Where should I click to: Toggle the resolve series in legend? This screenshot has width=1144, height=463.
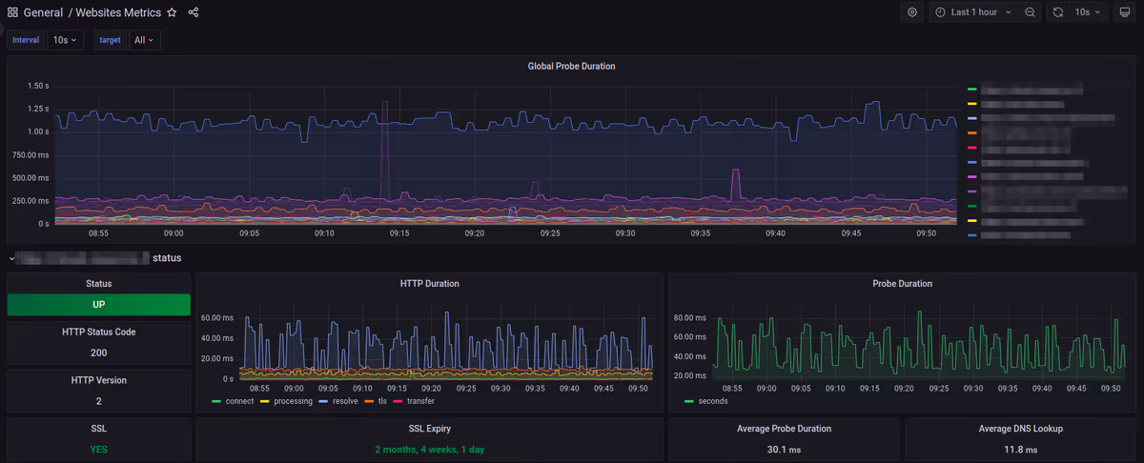[337, 401]
